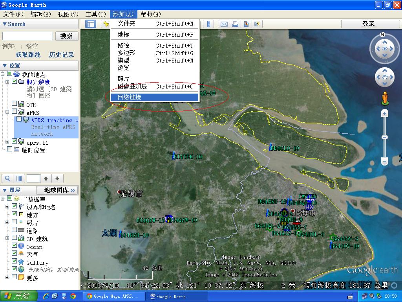
Task: Click the 获取路线 link
Action: (28, 55)
